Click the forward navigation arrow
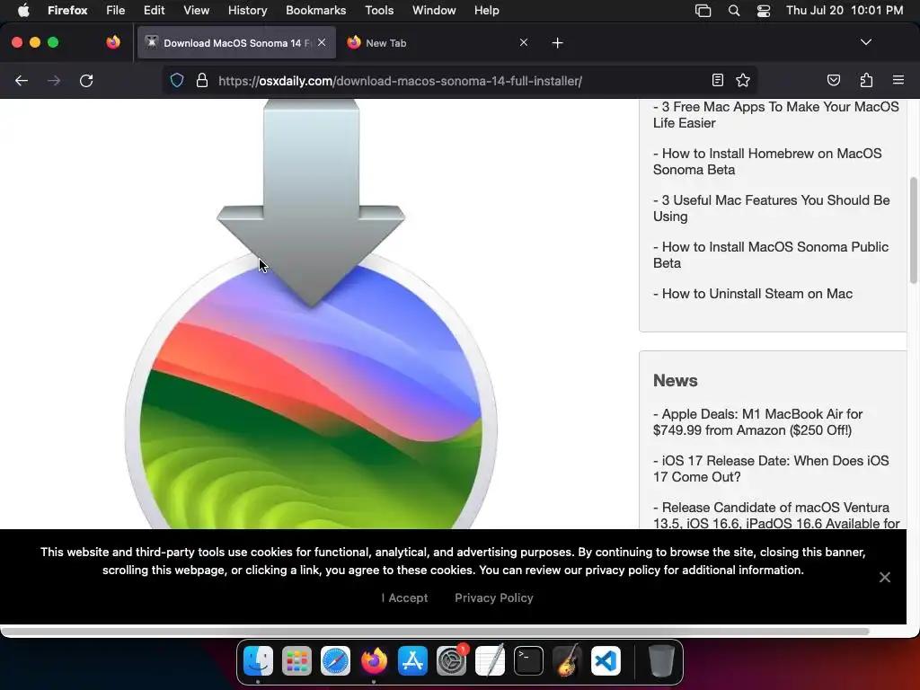 [53, 80]
